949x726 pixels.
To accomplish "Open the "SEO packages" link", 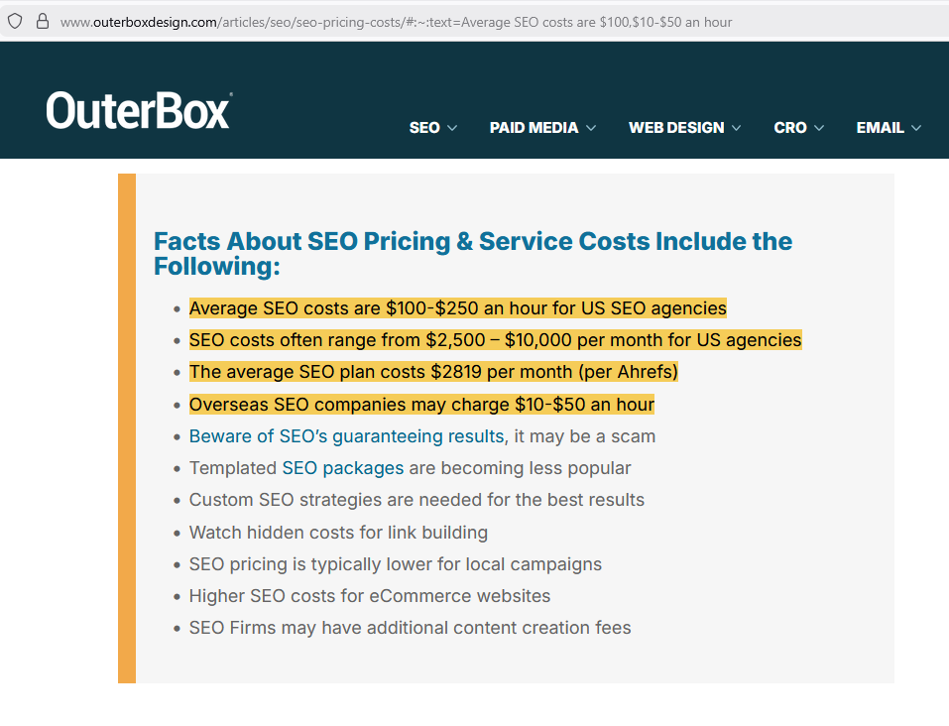I will coord(343,468).
